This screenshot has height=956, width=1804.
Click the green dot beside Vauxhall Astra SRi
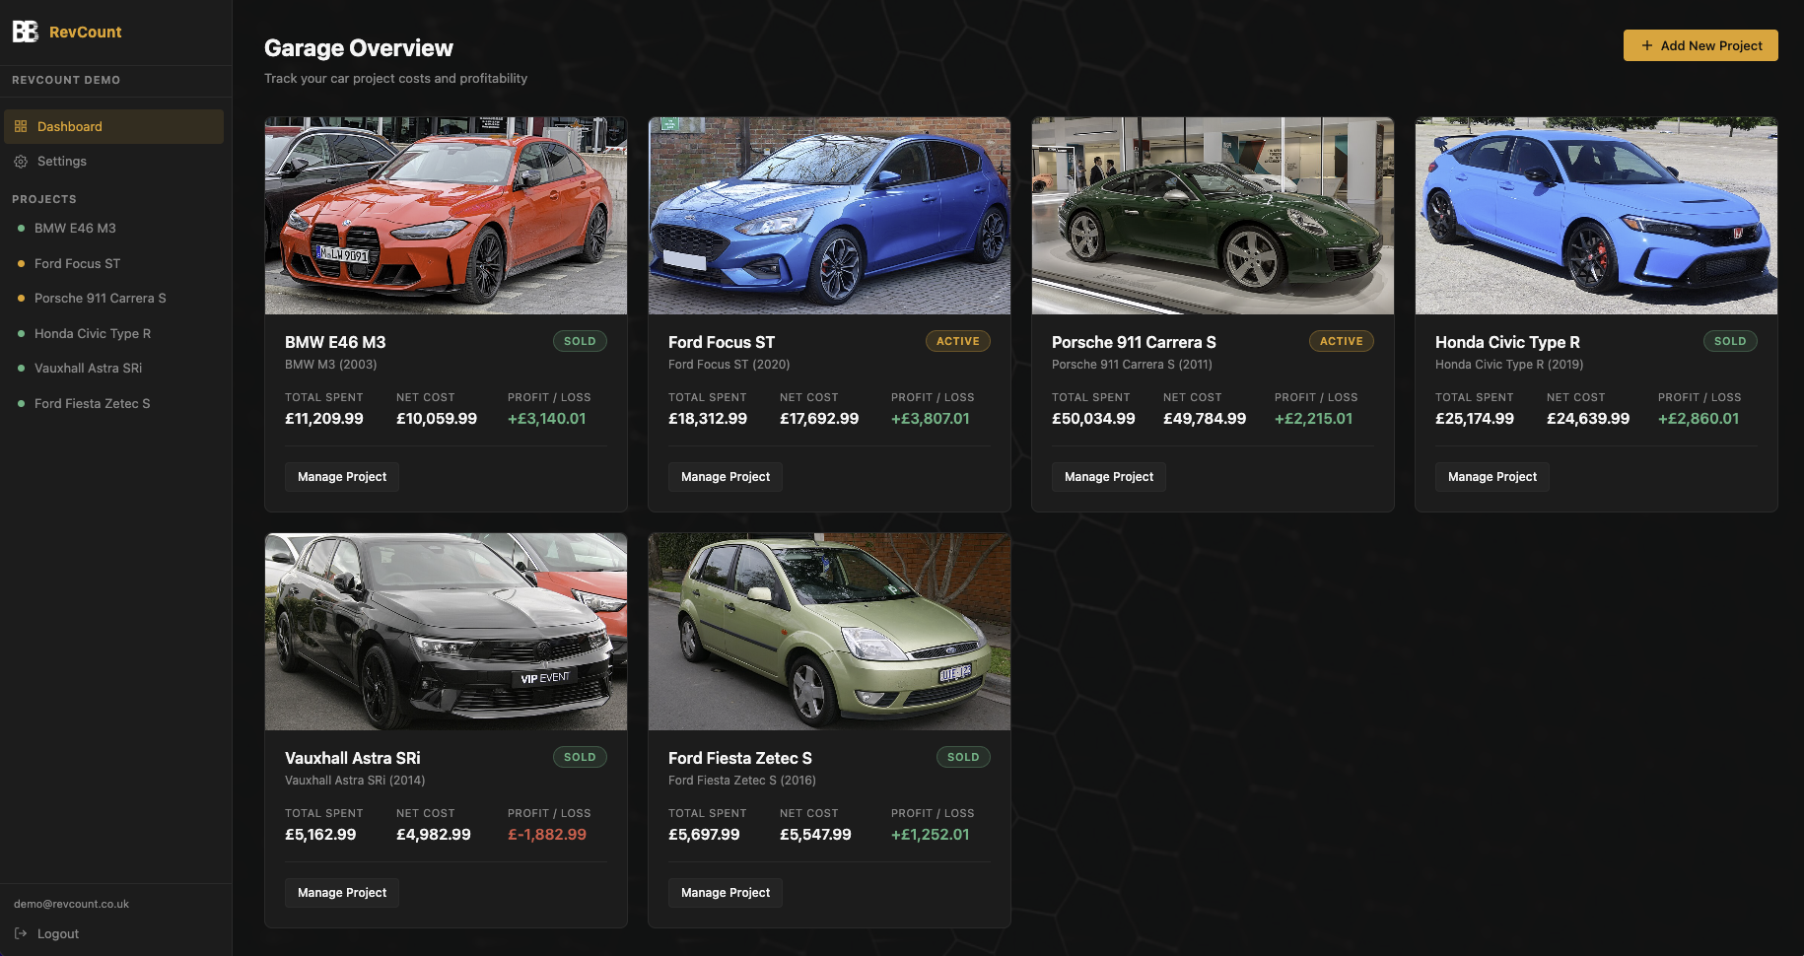click(21, 369)
